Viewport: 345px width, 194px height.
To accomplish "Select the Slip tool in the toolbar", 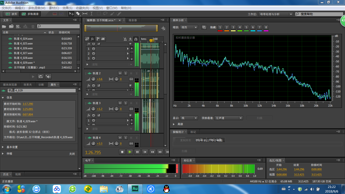I will 85,14.
